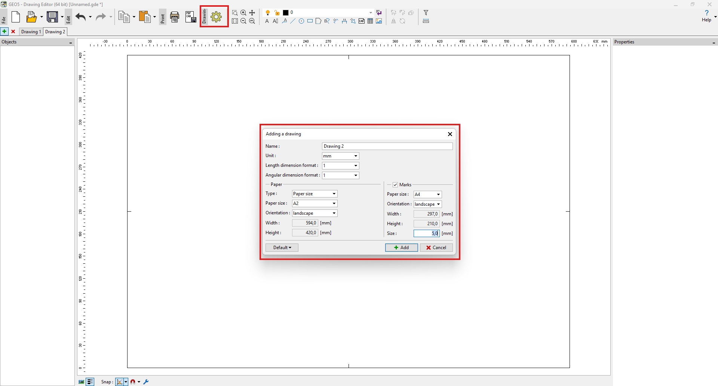This screenshot has width=718, height=386.
Task: Click the insert table icon
Action: 370,21
